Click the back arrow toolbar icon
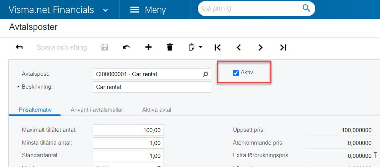 [19, 47]
